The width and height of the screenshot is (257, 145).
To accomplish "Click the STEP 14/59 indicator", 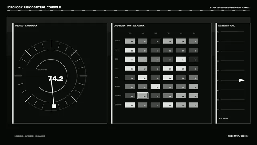I will (x=223, y=118).
